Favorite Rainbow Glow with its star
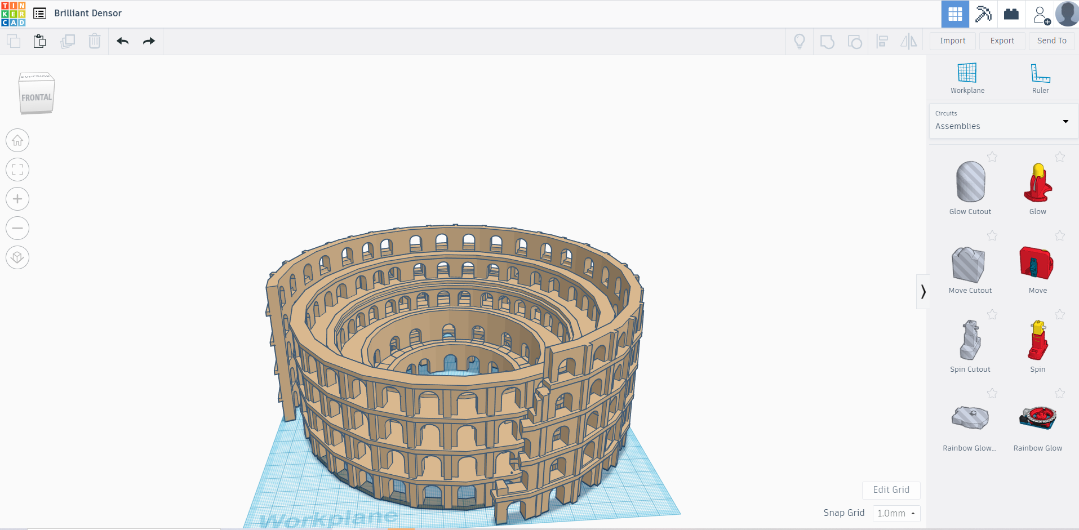 [1060, 393]
